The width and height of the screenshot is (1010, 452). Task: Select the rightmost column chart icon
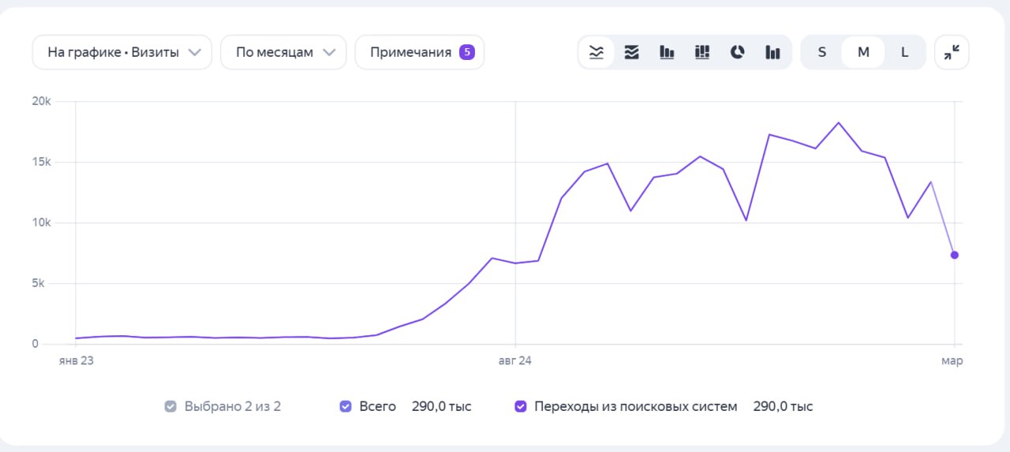pos(772,53)
